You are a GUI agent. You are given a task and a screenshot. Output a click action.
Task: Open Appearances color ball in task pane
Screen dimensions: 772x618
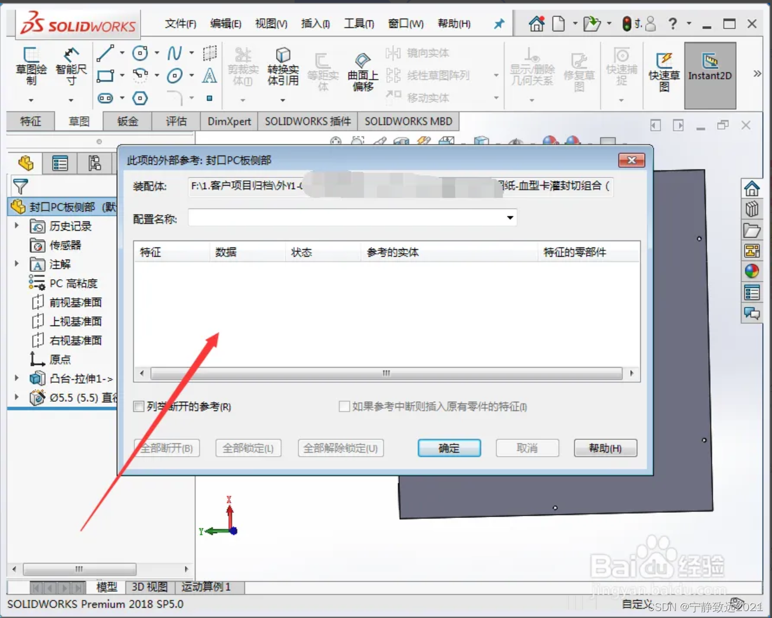point(752,271)
